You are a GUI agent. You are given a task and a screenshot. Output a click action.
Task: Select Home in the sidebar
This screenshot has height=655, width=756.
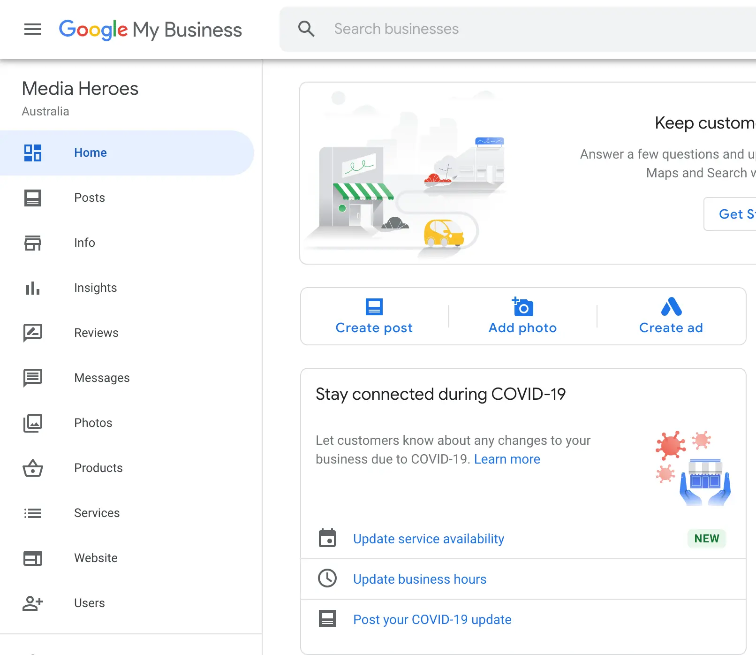pyautogui.click(x=127, y=153)
